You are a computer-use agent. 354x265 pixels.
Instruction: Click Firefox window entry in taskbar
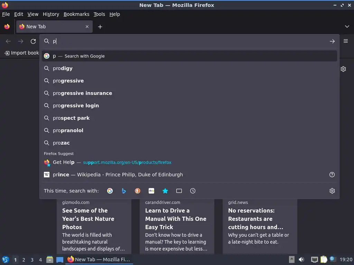point(99,259)
